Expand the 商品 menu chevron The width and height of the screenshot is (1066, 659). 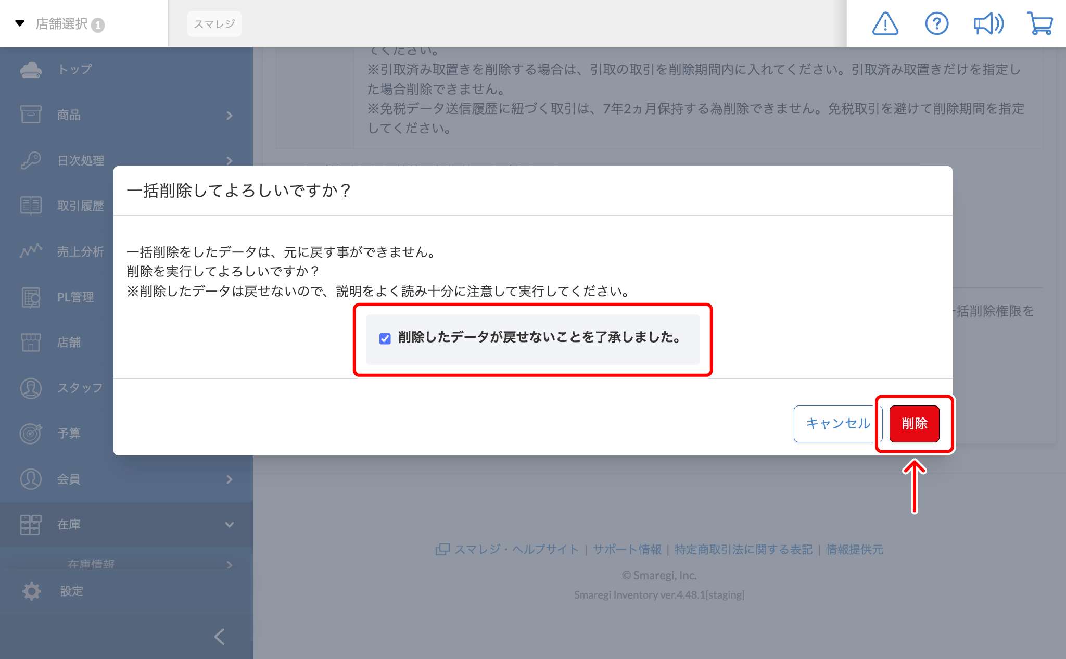click(x=230, y=115)
